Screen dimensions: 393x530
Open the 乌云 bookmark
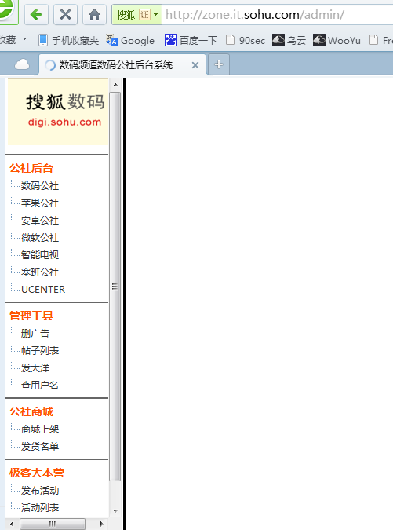(289, 41)
